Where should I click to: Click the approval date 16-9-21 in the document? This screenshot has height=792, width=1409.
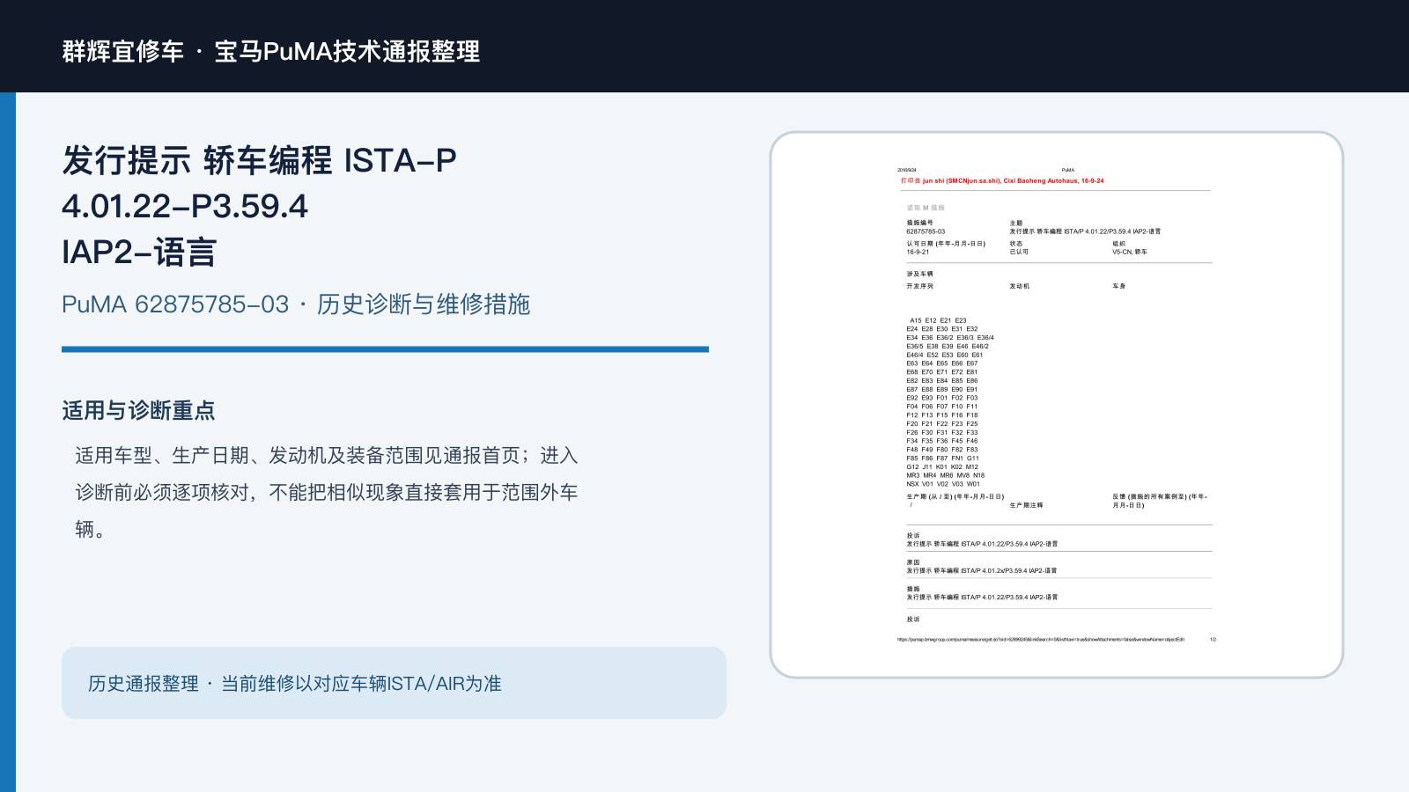tap(918, 252)
